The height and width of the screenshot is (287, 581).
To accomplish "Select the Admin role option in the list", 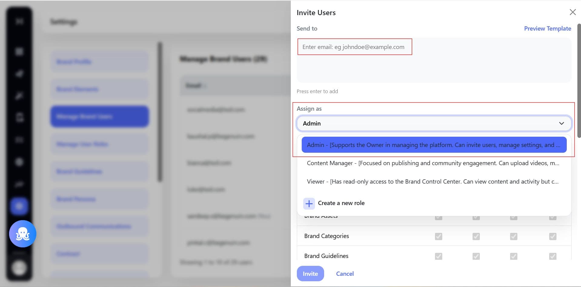I will tap(434, 145).
